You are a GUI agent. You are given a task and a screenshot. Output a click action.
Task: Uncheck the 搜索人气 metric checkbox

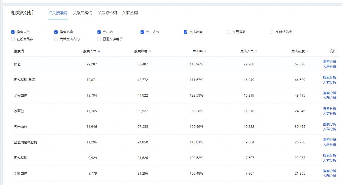(13, 32)
